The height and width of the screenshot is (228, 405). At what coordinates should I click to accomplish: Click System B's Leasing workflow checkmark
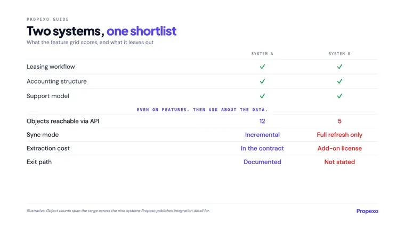339,67
